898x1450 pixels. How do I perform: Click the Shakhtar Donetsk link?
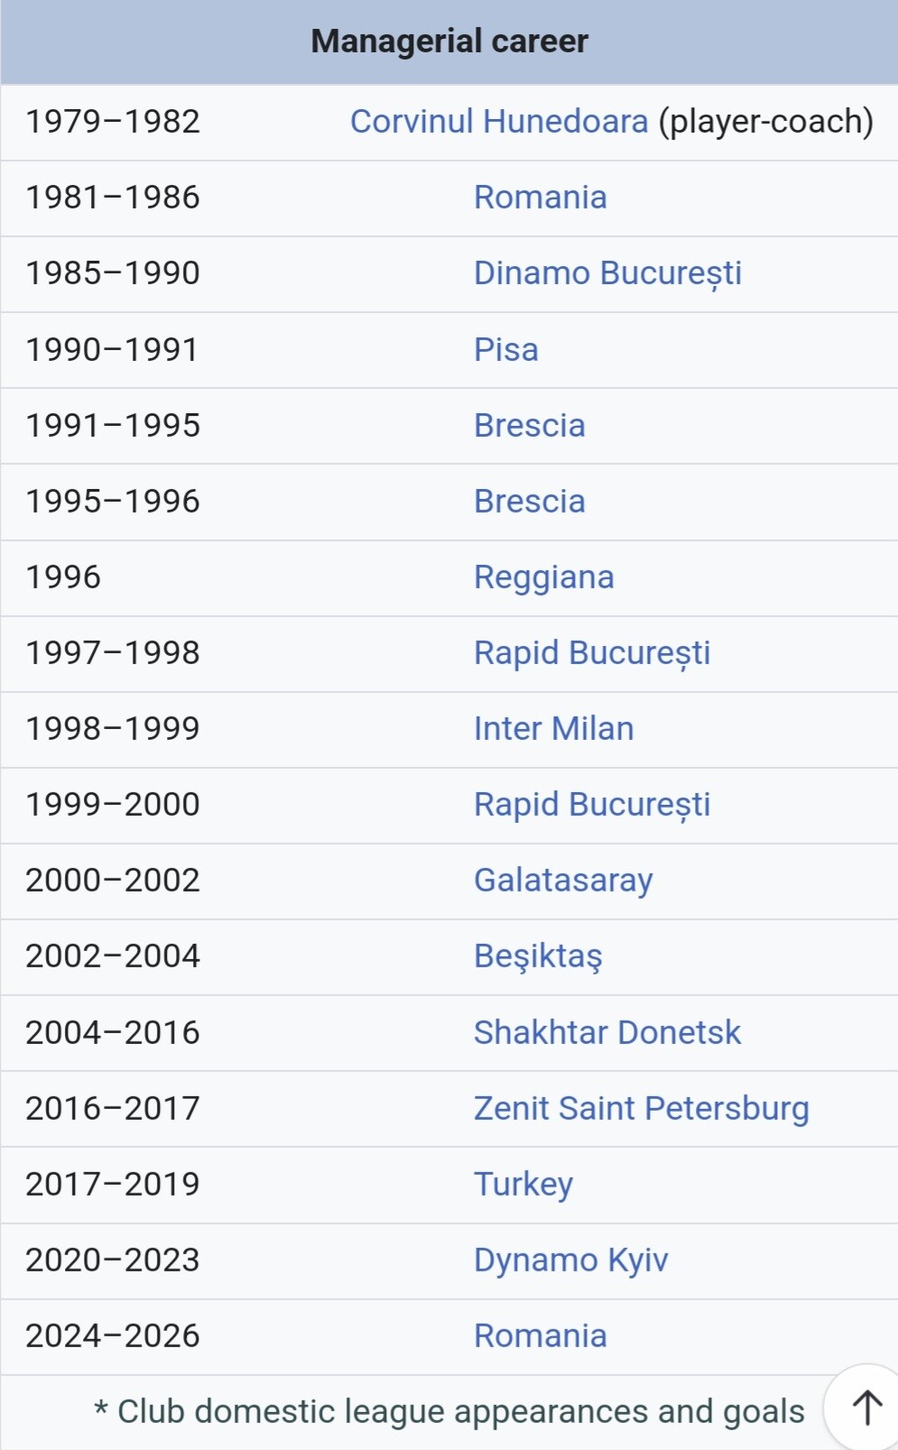[607, 1032]
